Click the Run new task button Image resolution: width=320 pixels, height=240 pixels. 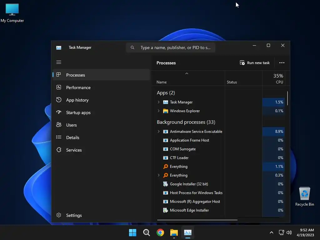point(255,62)
